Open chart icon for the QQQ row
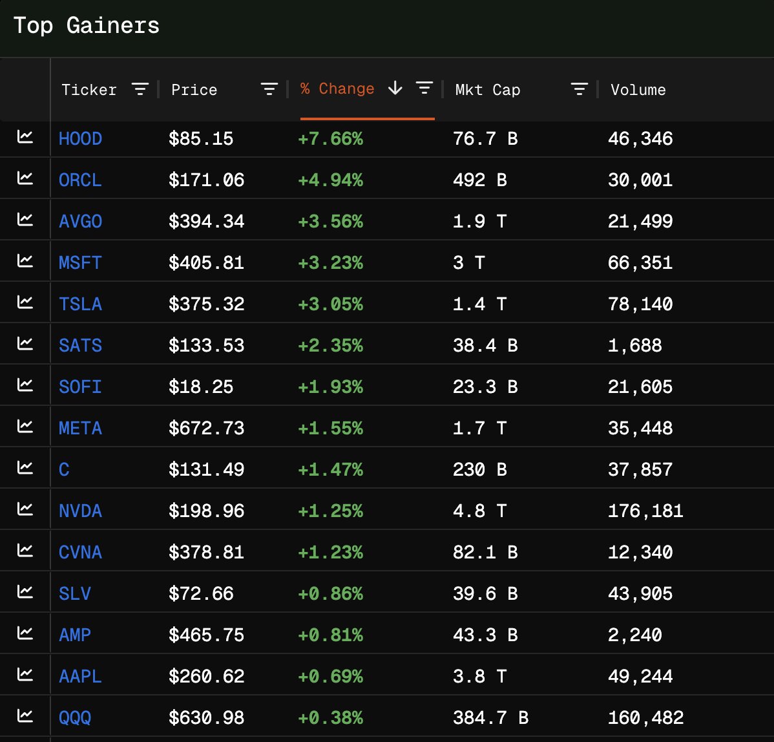Viewport: 774px width, 742px height. click(x=25, y=716)
